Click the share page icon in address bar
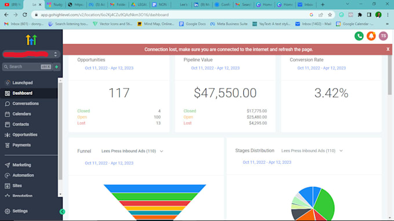Viewport: 394px width, 221px height. coord(320,15)
